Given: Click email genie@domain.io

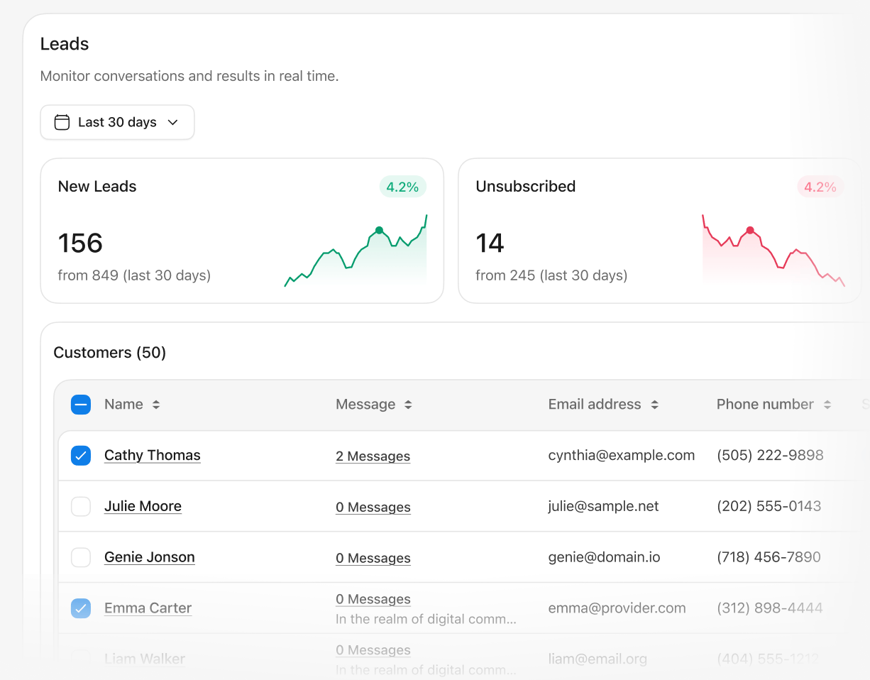Looking at the screenshot, I should click(605, 558).
